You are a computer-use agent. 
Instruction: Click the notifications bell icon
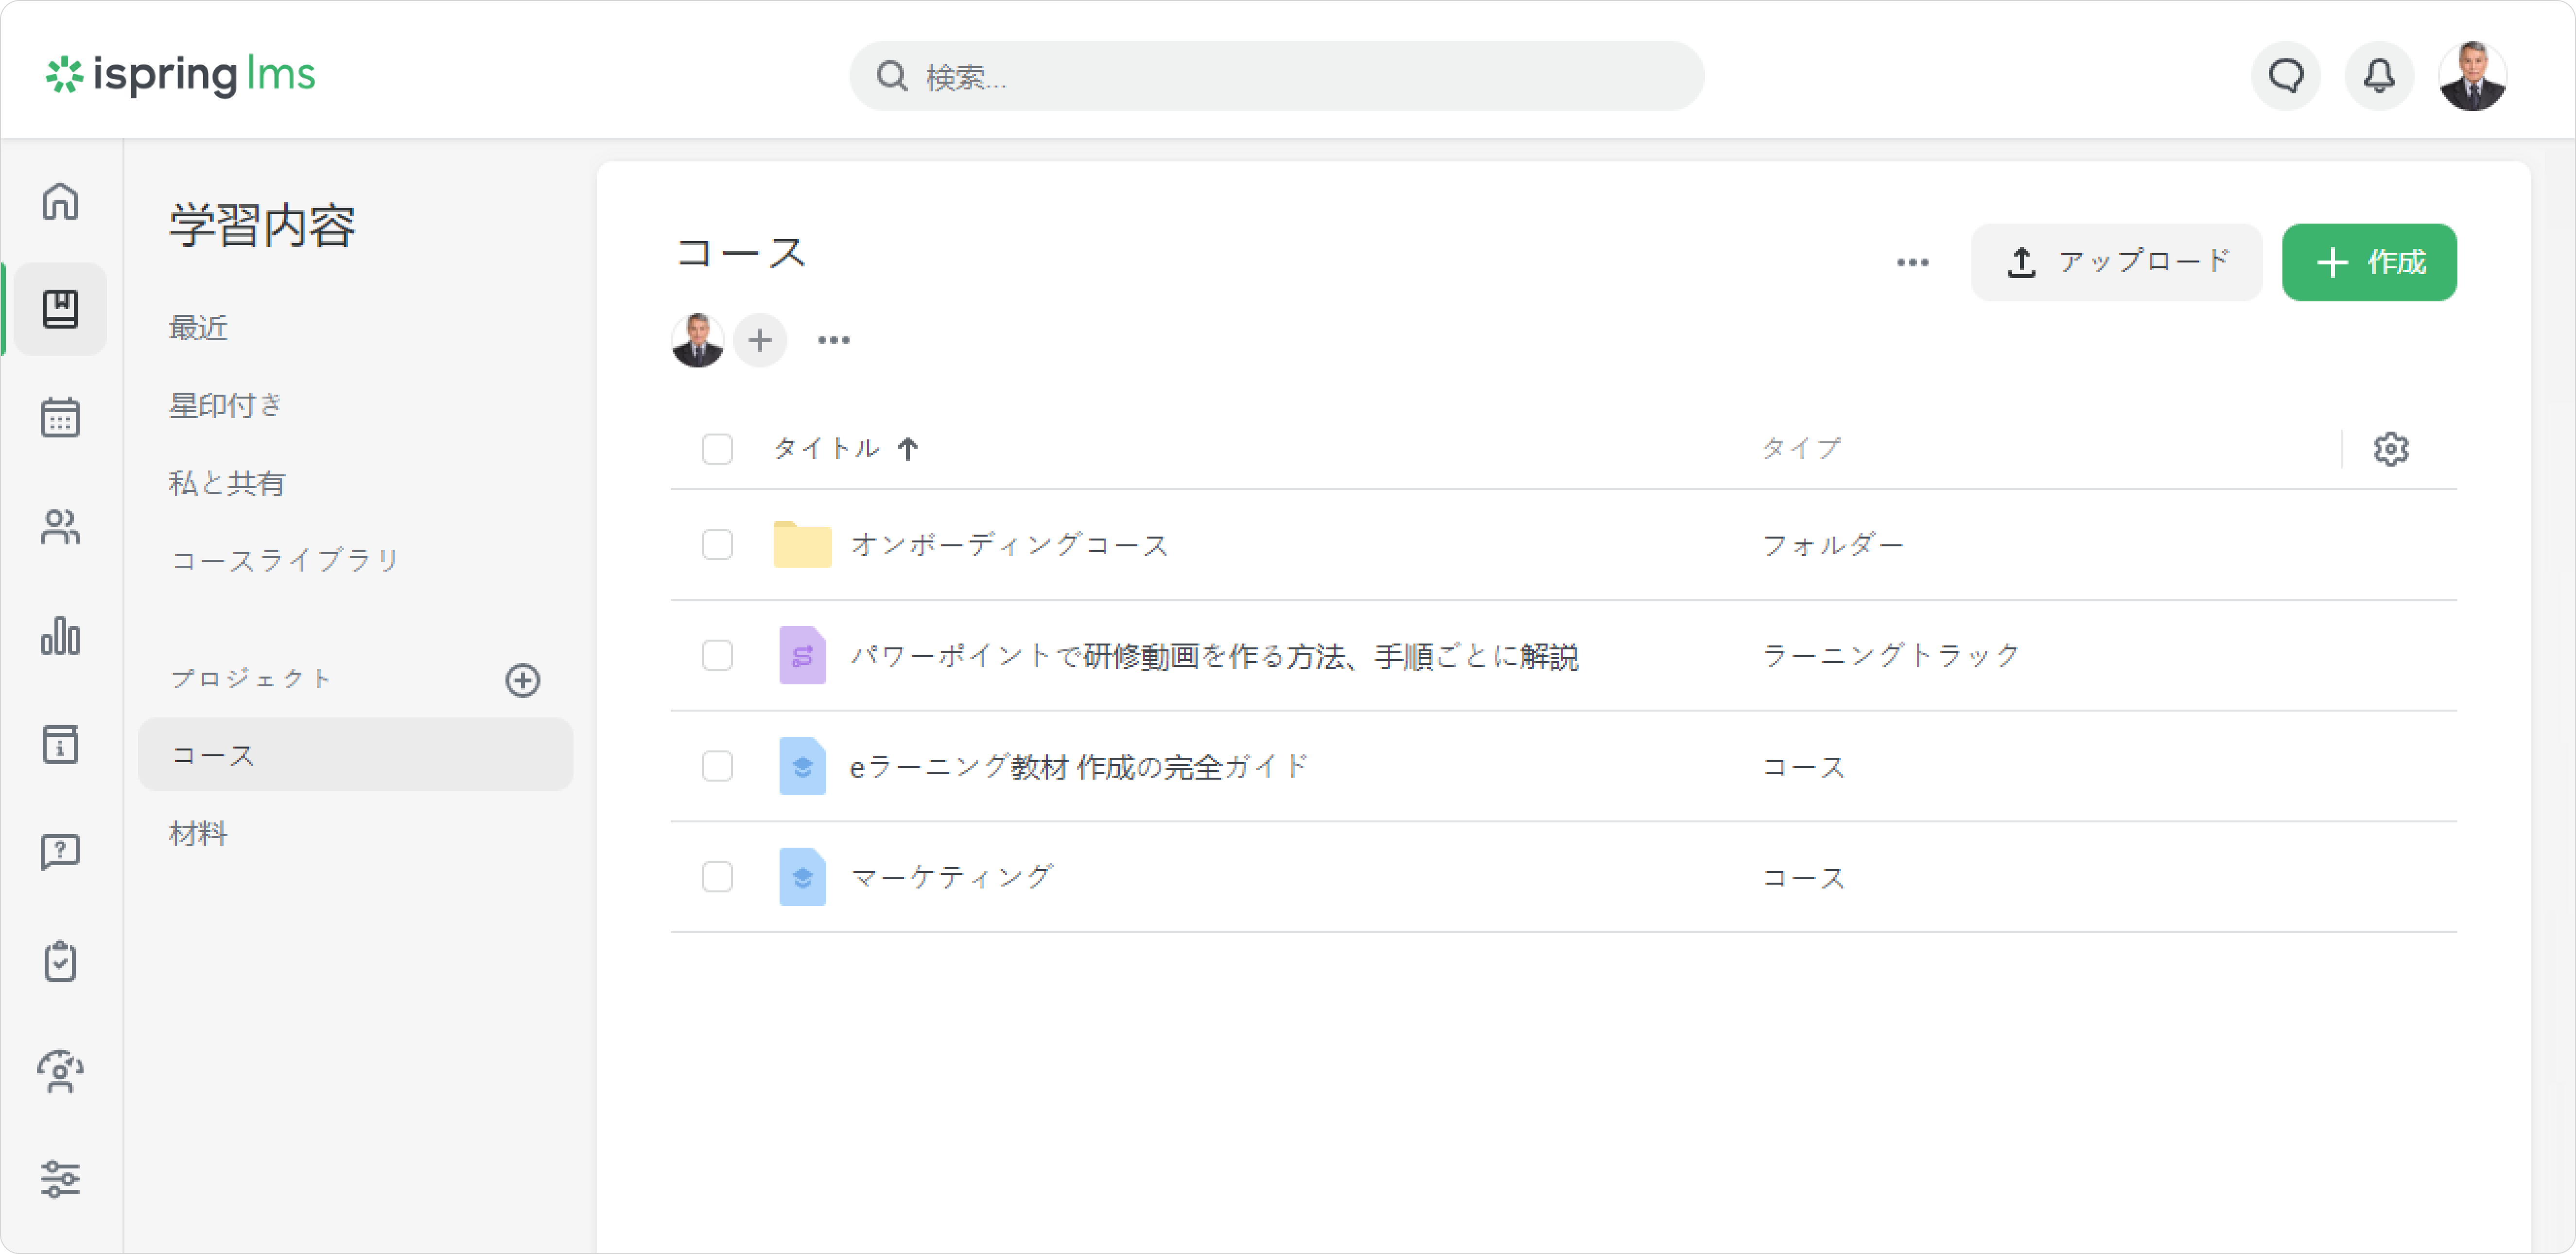pos(2379,76)
